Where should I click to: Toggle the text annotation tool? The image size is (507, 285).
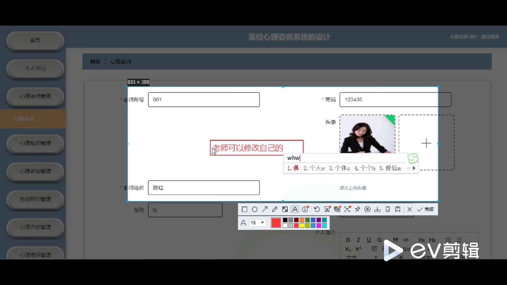[295, 210]
